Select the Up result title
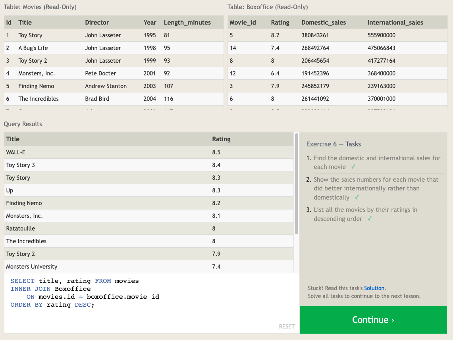 pyautogui.click(x=10, y=190)
